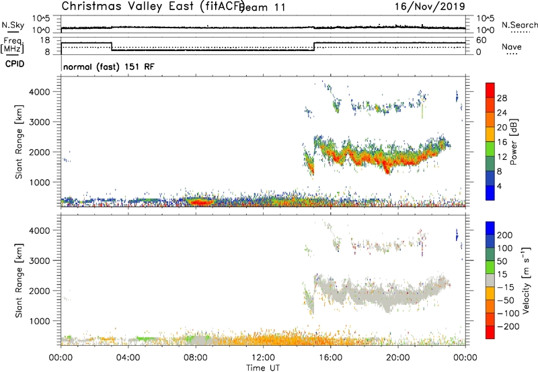Click the '-200' velocity colorbar tick value

coord(508,326)
